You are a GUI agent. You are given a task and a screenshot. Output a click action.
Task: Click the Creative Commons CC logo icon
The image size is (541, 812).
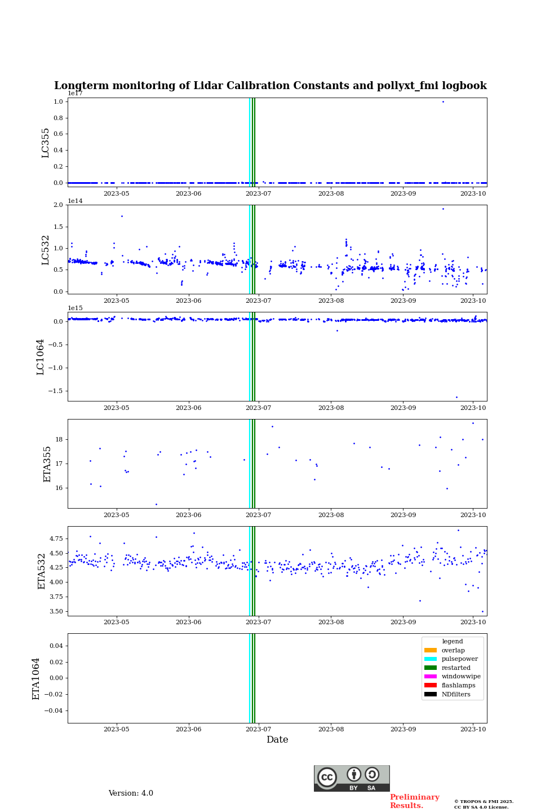point(327,777)
